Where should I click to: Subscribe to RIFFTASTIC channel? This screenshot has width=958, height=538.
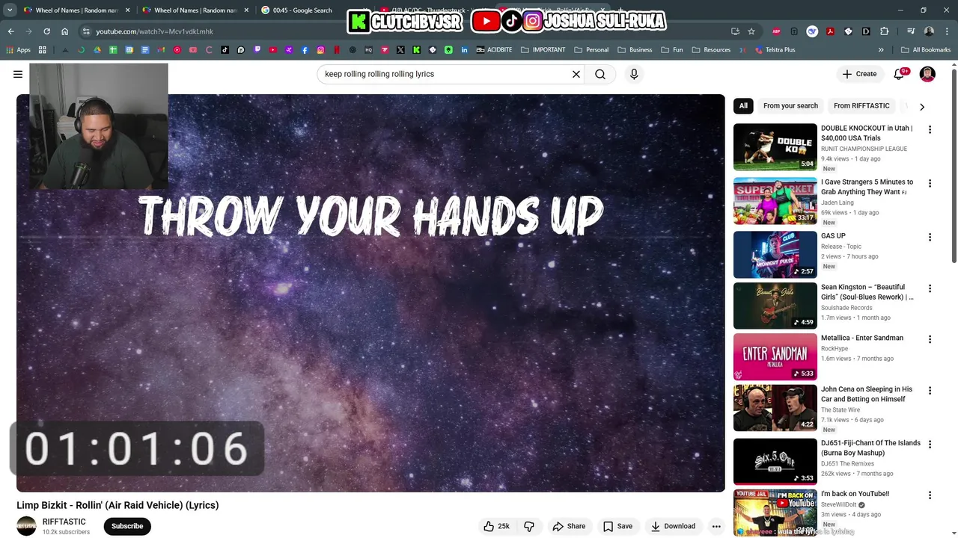(127, 526)
